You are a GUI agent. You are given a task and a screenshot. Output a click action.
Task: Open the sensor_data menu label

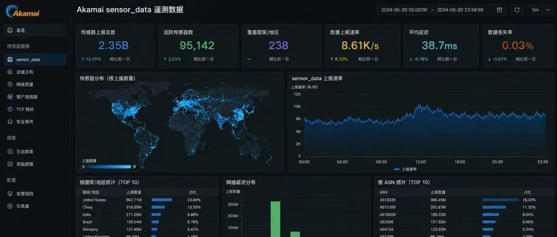click(28, 60)
